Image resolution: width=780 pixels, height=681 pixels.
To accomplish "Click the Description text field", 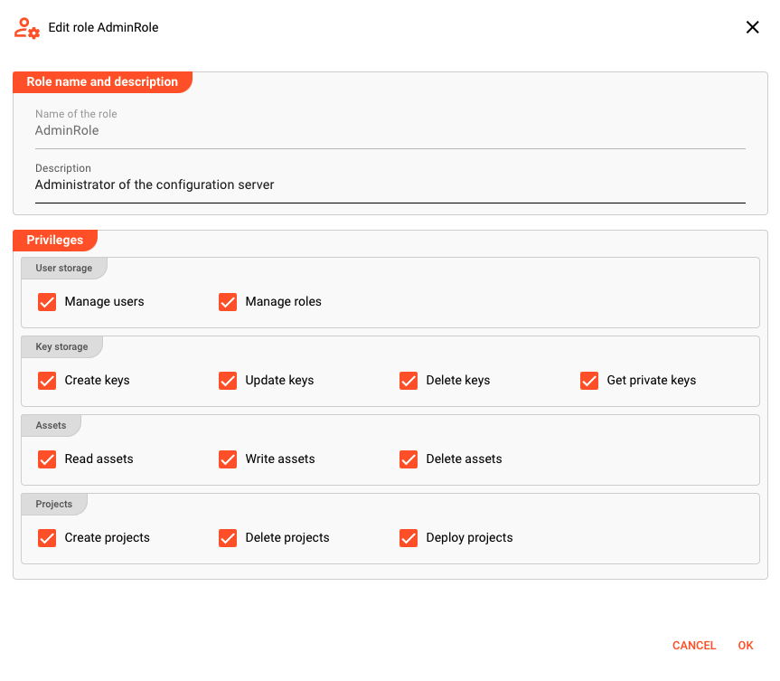I will [x=390, y=185].
